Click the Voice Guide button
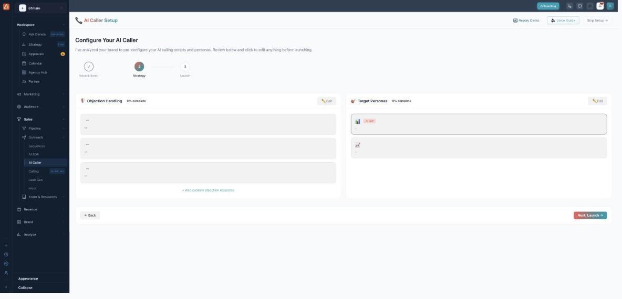This screenshot has width=622, height=299. click(563, 20)
